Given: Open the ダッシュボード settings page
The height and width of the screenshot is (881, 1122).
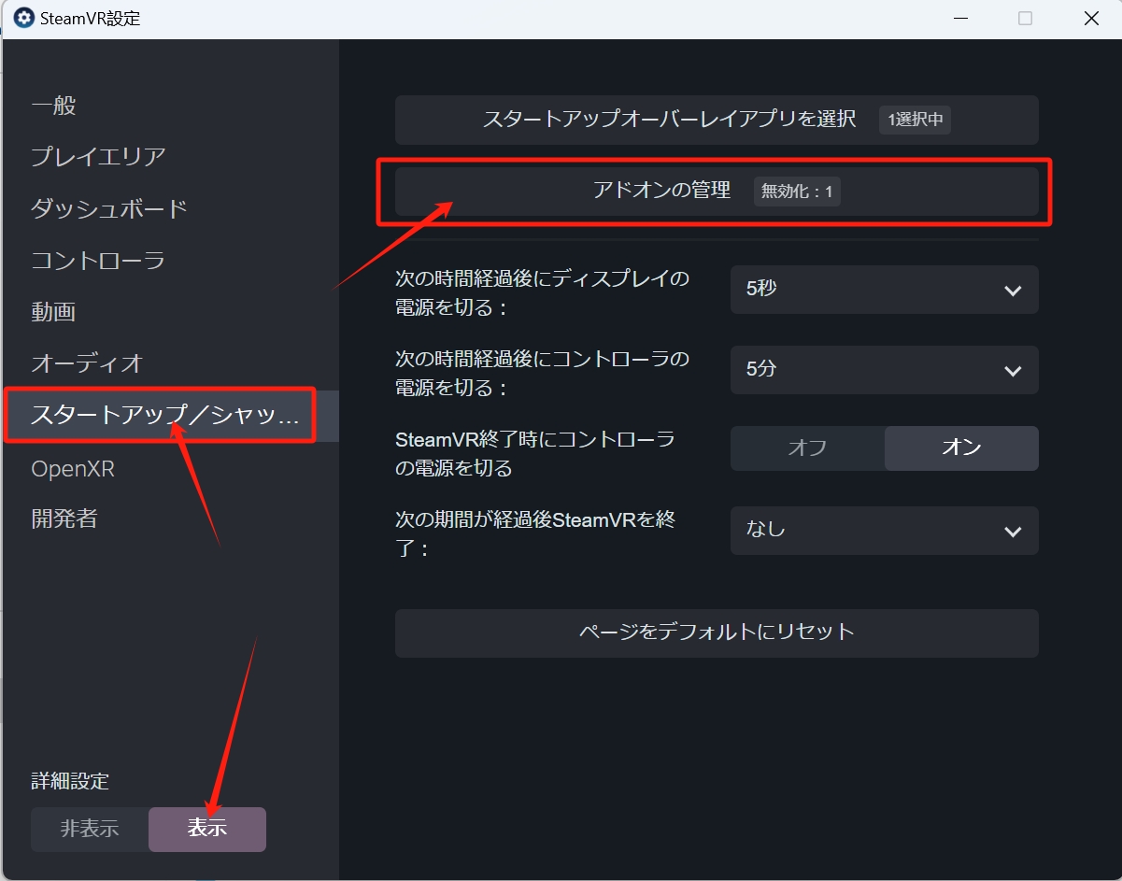Looking at the screenshot, I should [x=109, y=208].
